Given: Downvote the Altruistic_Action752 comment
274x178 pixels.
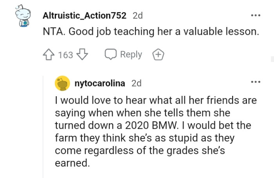Looking at the screenshot, I should [81, 55].
